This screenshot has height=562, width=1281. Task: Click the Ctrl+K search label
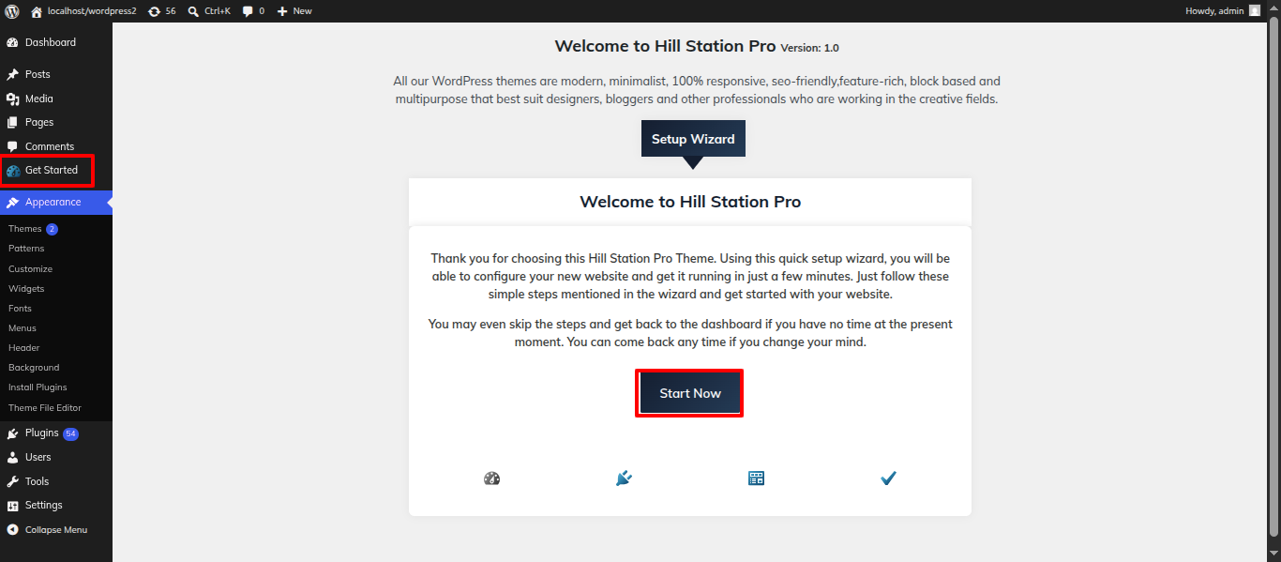click(x=218, y=11)
